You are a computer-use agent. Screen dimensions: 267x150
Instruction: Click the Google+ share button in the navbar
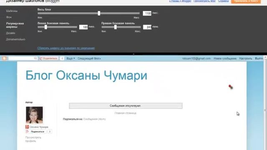pyautogui.click(x=49, y=58)
